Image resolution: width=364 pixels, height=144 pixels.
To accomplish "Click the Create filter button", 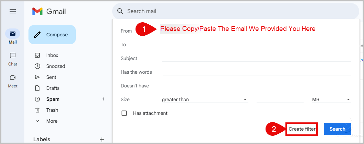I will [302, 129].
